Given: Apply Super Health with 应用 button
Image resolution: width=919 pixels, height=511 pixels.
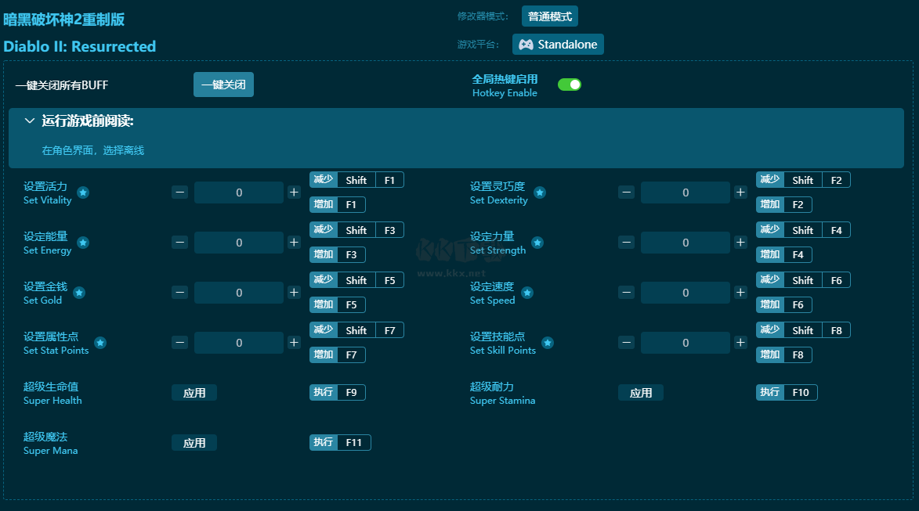Looking at the screenshot, I should (x=194, y=393).
